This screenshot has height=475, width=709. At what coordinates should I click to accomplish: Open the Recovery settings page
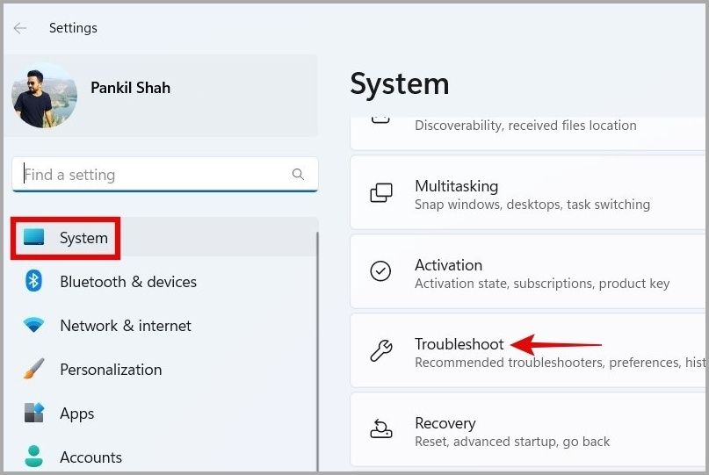coord(528,430)
